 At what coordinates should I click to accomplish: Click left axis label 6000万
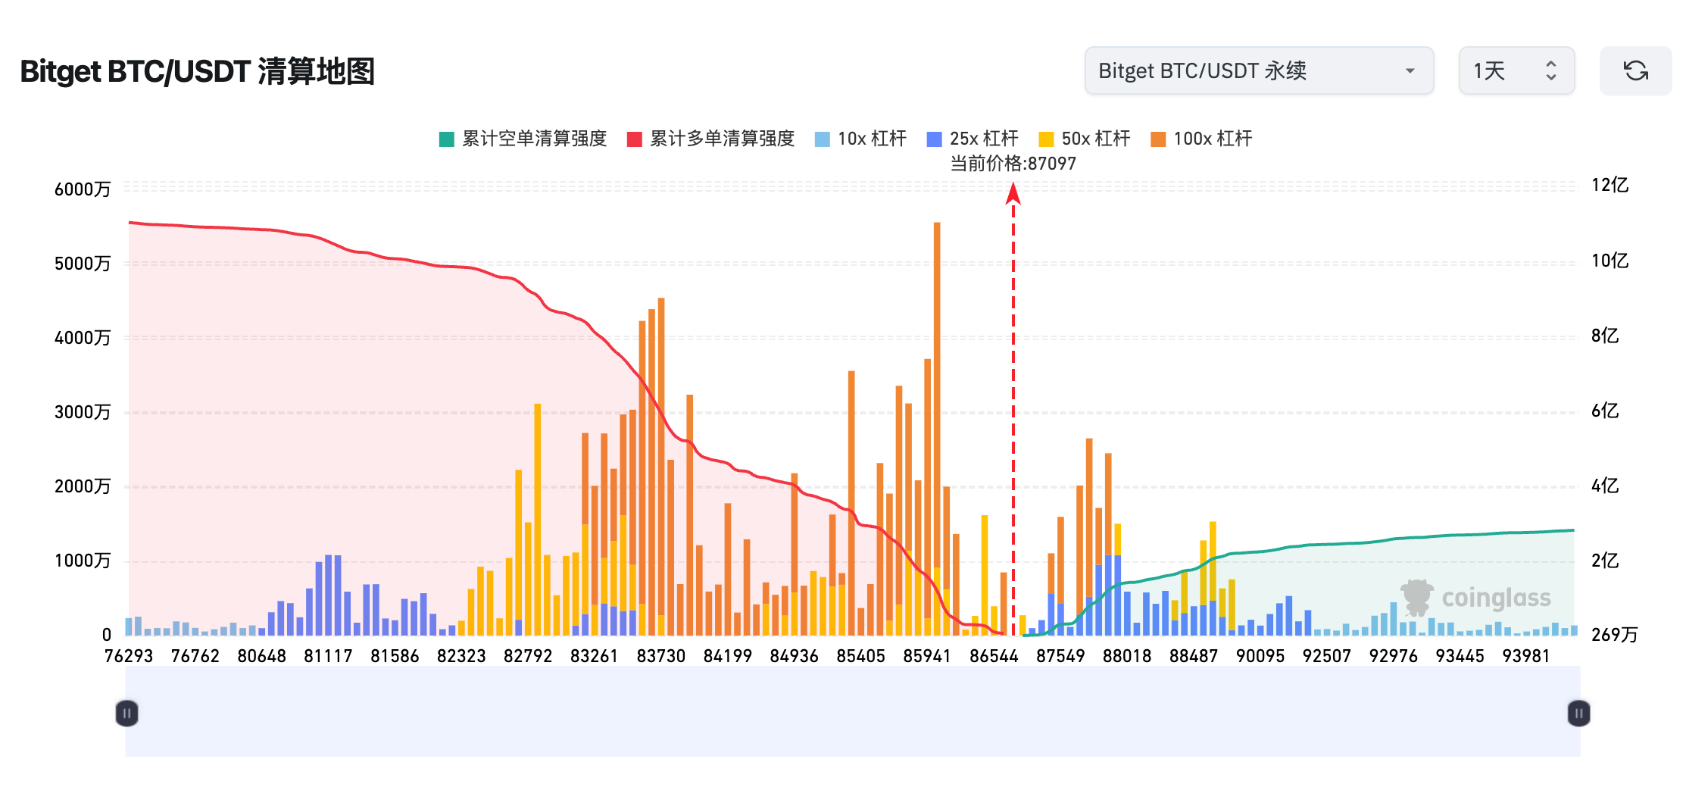click(83, 189)
